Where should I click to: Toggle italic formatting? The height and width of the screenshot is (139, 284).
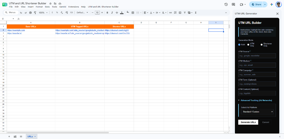tap(112, 13)
